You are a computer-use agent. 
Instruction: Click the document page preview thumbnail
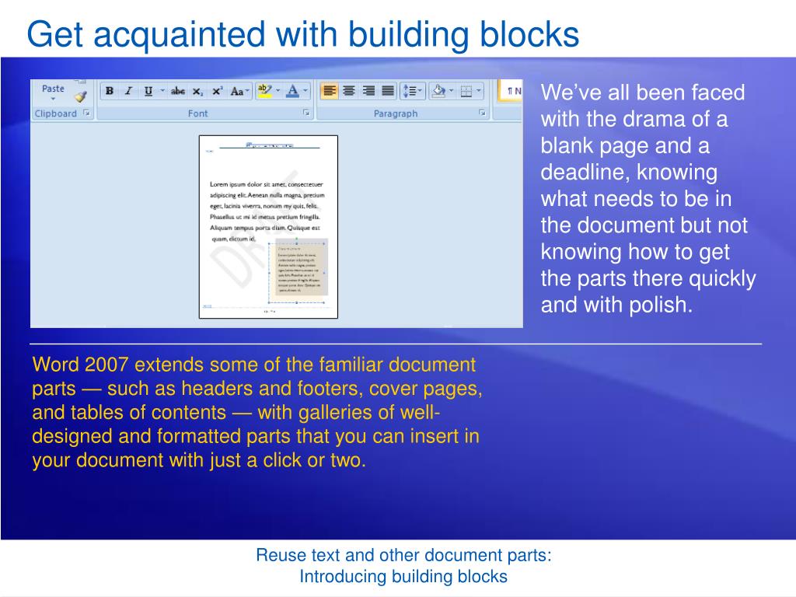[x=268, y=227]
